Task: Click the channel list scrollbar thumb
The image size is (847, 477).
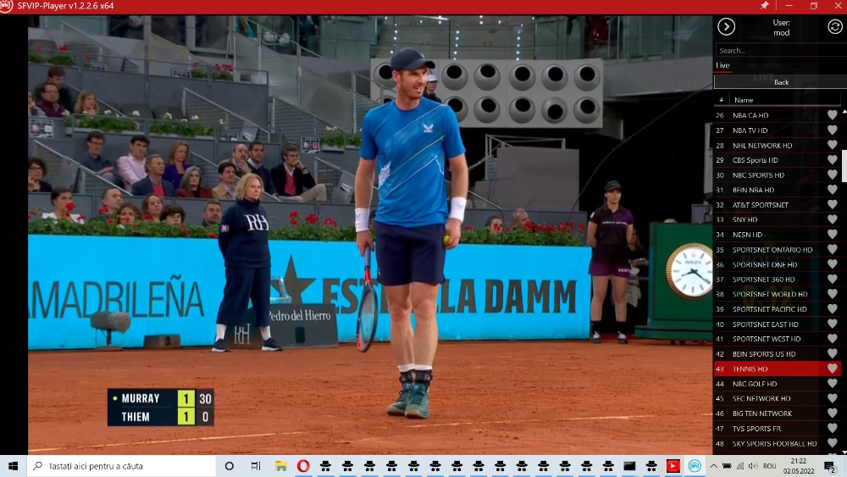Action: pos(844,165)
